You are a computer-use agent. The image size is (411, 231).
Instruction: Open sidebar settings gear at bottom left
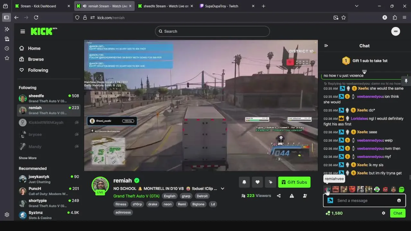(7, 215)
